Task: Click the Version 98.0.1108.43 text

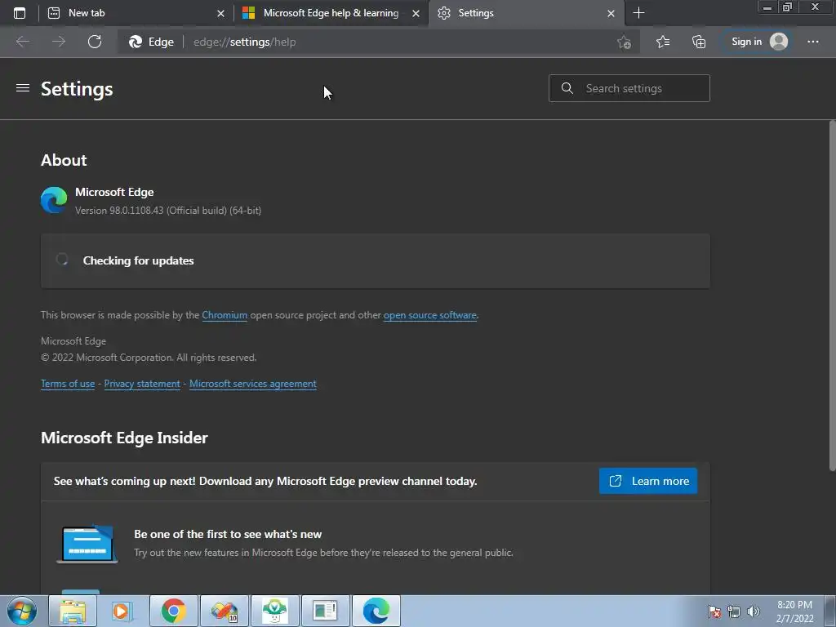Action: (168, 211)
